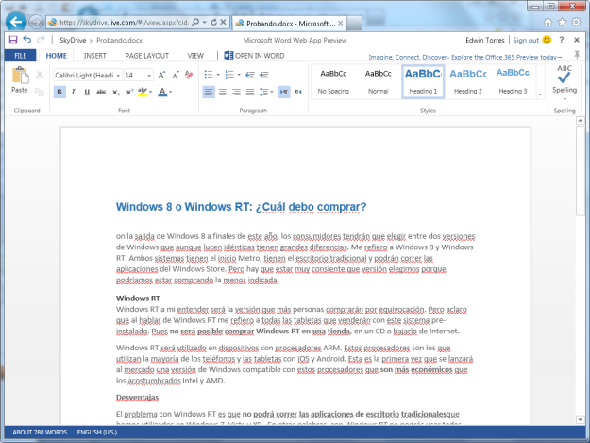Align text to the right
Screen dimensions: 590x443
click(x=236, y=93)
